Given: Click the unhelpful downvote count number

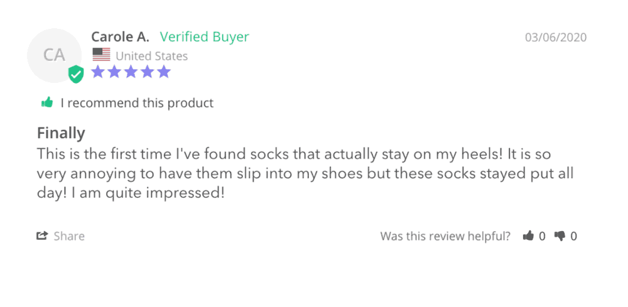Looking at the screenshot, I should pos(573,237).
